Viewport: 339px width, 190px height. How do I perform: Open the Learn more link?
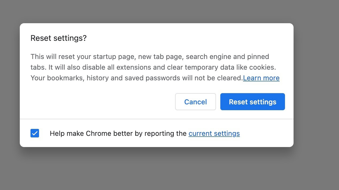tap(261, 78)
